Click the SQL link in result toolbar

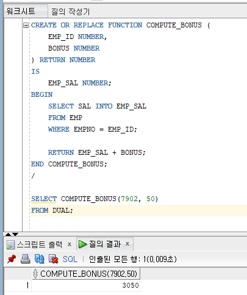(x=70, y=259)
